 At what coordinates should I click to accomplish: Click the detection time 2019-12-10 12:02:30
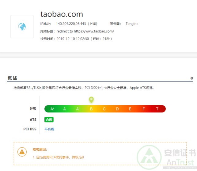tap(73, 39)
